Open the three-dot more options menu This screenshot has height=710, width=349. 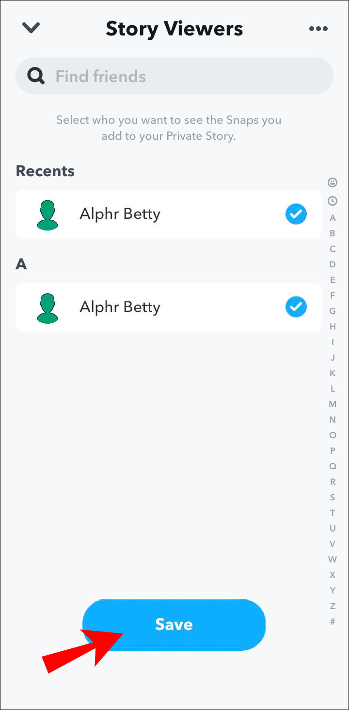pos(318,29)
